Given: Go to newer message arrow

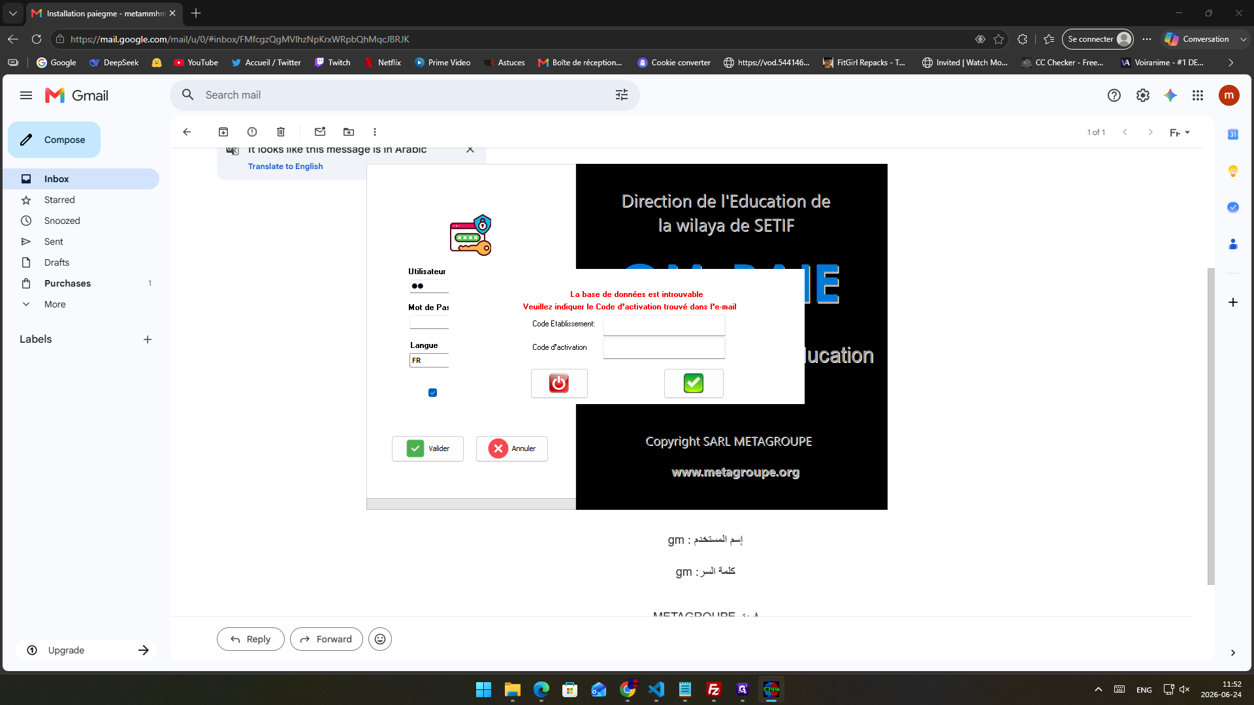Looking at the screenshot, I should pyautogui.click(x=1125, y=132).
